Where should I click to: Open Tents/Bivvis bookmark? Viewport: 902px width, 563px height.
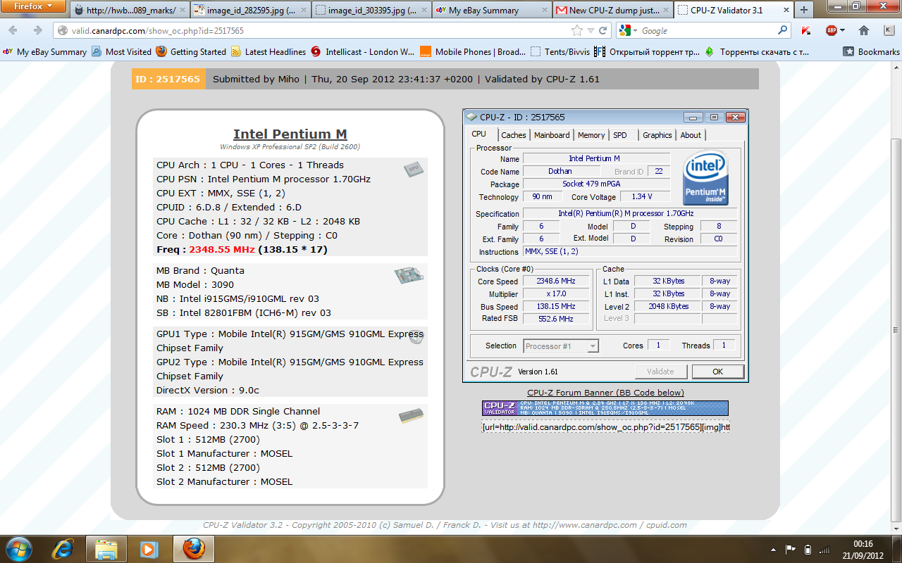tap(560, 51)
